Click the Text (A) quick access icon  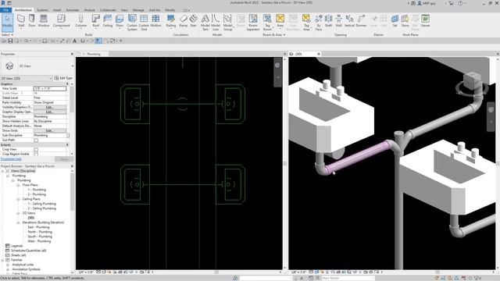(x=75, y=41)
